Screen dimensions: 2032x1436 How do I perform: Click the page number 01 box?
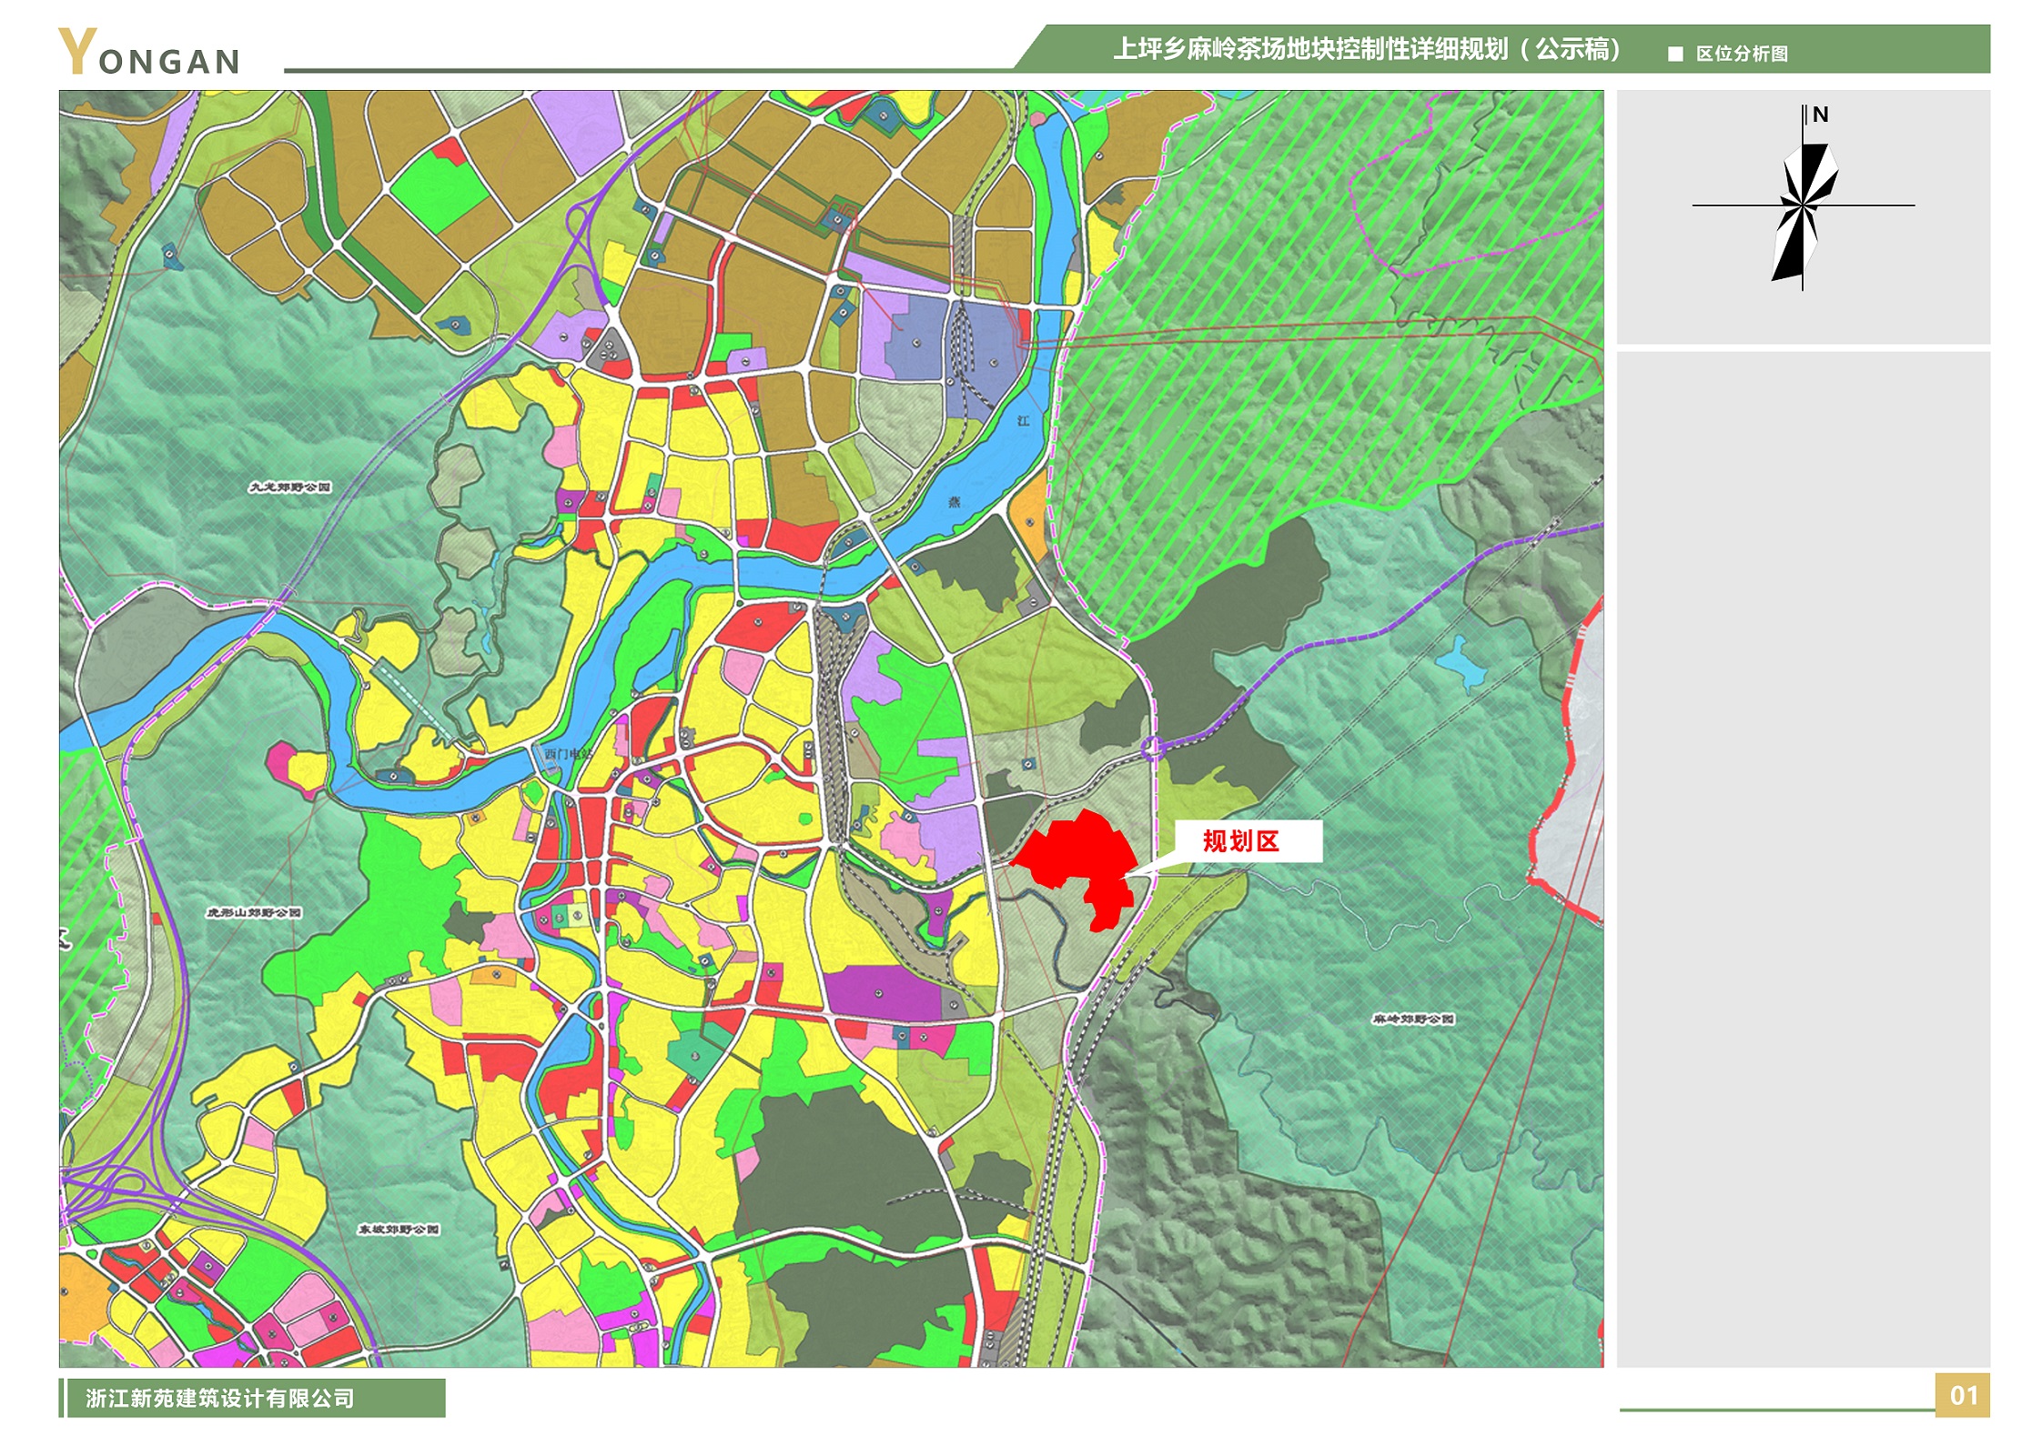click(x=1963, y=1395)
